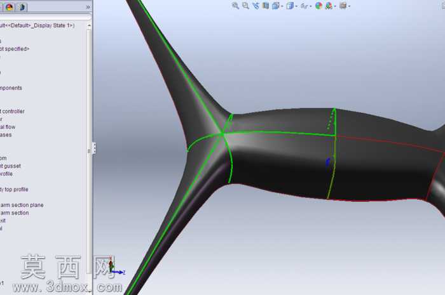Click the tree scrollbar up arrow
The image size is (445, 295).
click(89, 25)
